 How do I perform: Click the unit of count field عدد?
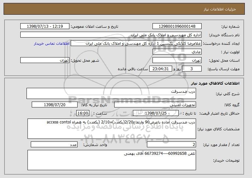pyautogui.click(x=54, y=144)
